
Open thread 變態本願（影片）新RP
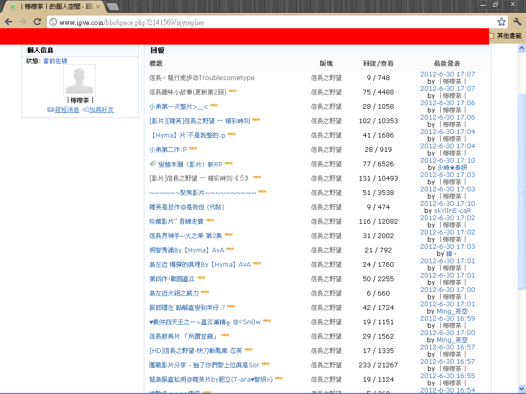coord(190,164)
